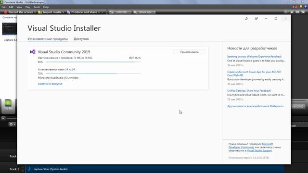Click the download progress bar at 94%
The image size is (308, 173).
click(x=93, y=62)
